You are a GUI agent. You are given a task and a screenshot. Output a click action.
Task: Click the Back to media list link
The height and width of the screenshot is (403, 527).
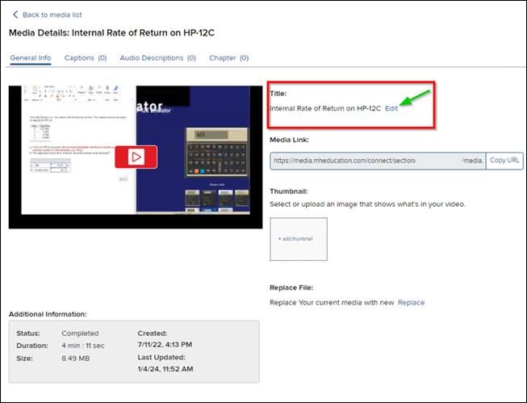point(52,15)
